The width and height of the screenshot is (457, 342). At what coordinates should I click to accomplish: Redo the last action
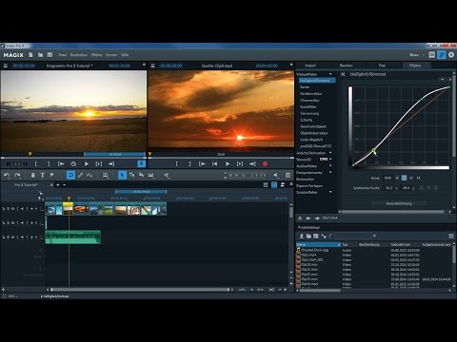pos(18,175)
